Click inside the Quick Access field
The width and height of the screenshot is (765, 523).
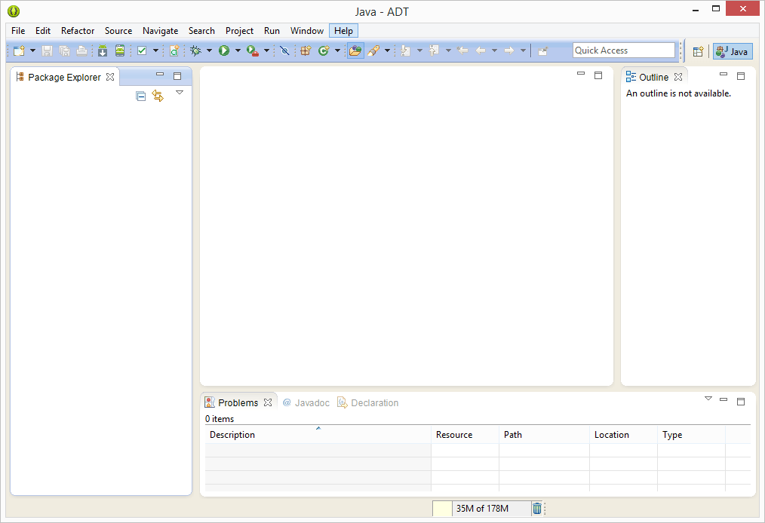click(x=623, y=50)
